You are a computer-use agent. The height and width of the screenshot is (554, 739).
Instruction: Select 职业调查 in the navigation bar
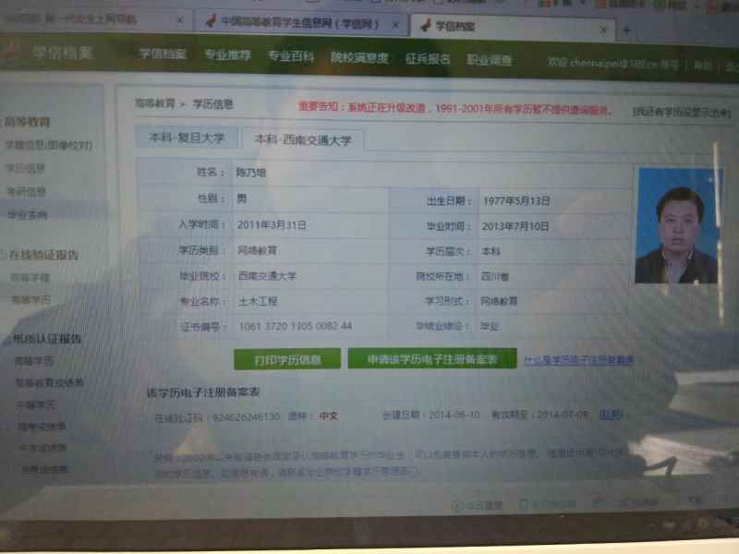[489, 59]
